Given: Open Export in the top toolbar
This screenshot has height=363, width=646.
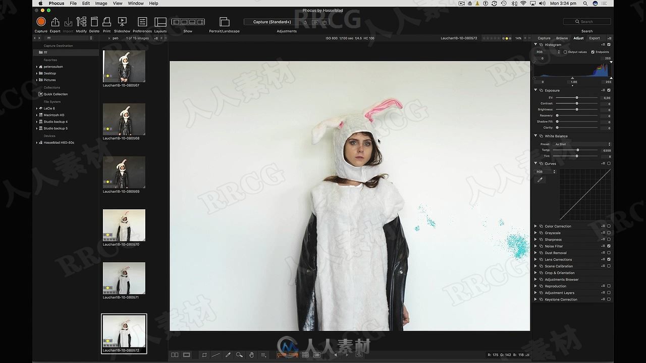Looking at the screenshot, I should coord(55,22).
